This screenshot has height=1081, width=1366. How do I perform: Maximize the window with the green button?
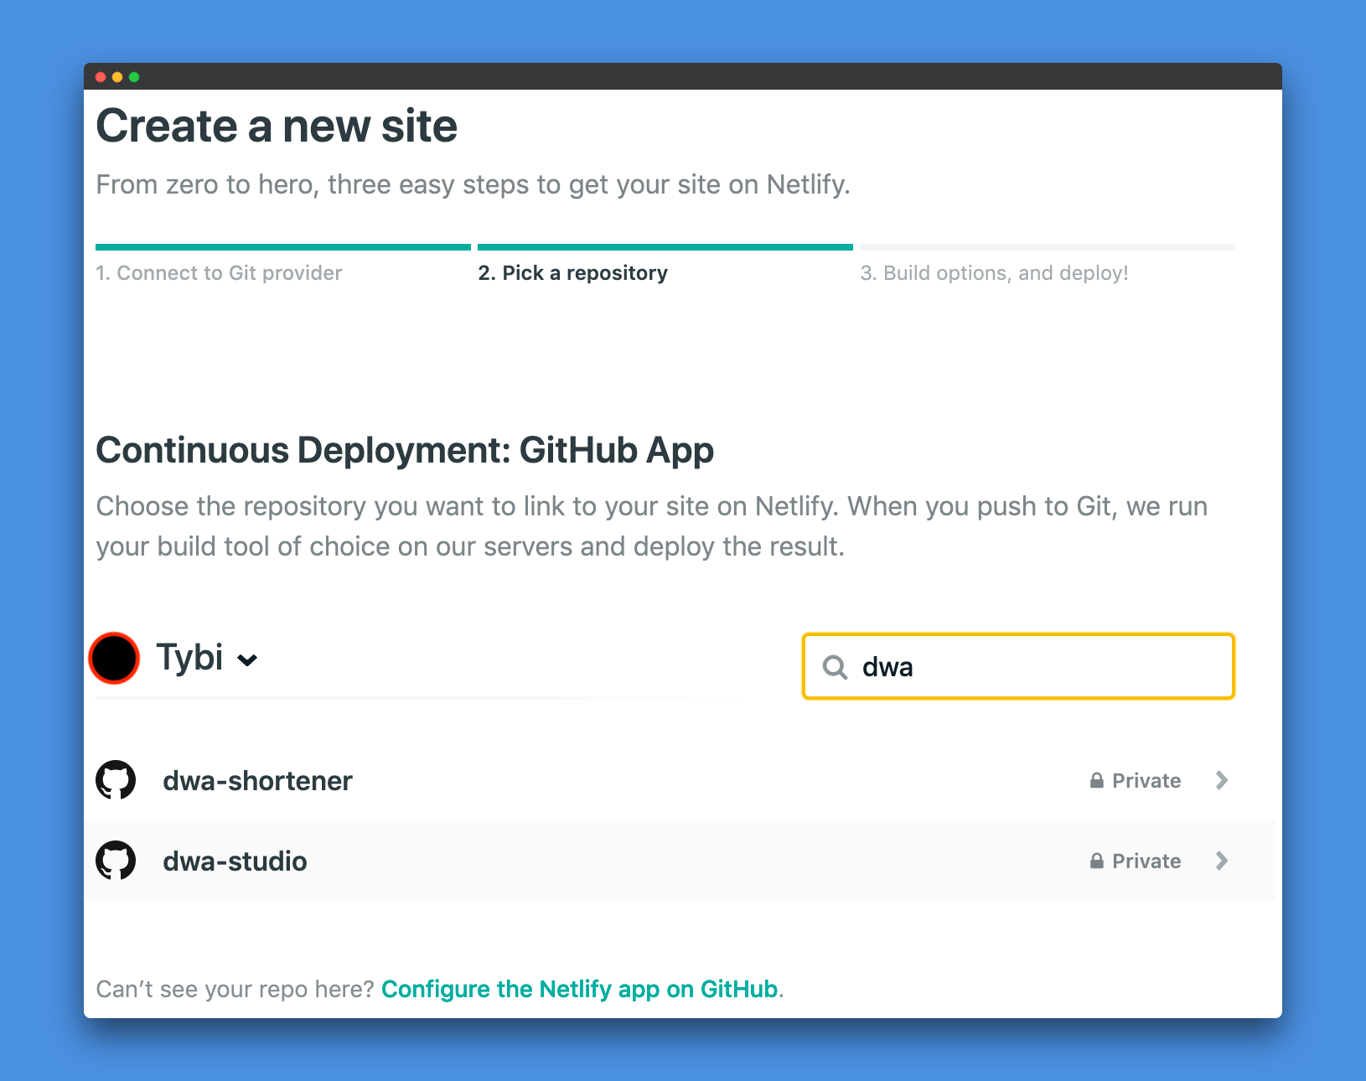(134, 77)
